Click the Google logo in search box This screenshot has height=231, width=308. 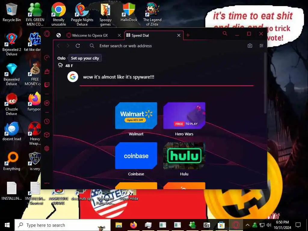tap(73, 77)
